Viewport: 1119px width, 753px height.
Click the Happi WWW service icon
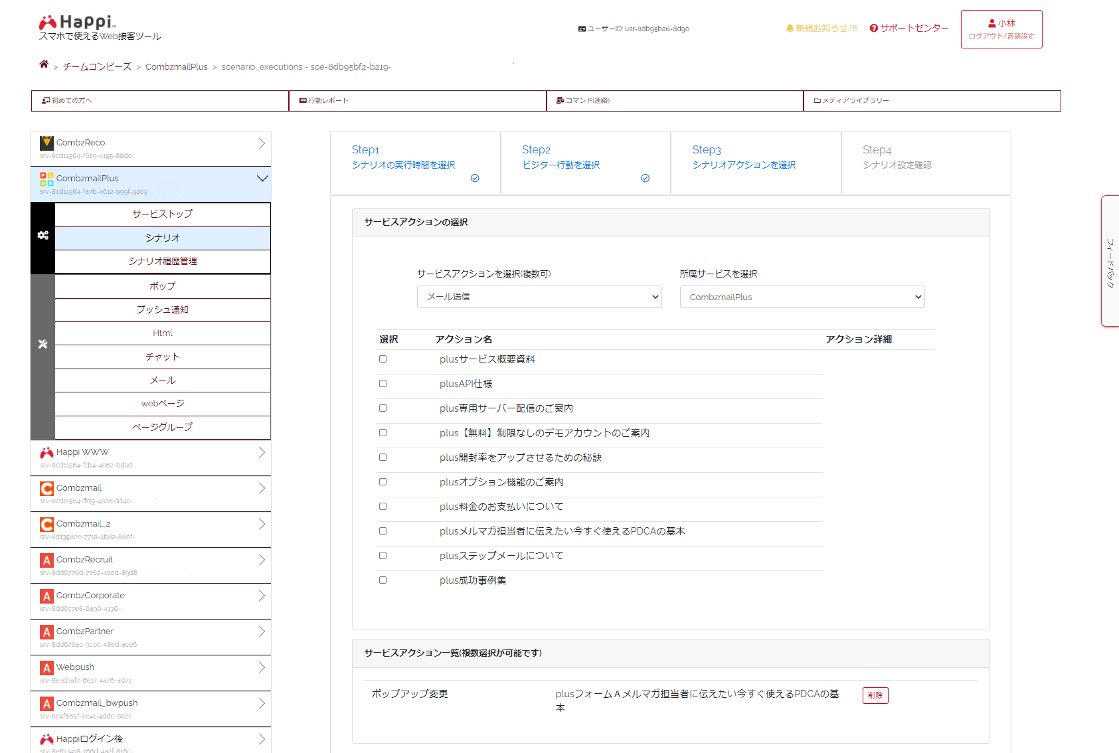(x=46, y=452)
